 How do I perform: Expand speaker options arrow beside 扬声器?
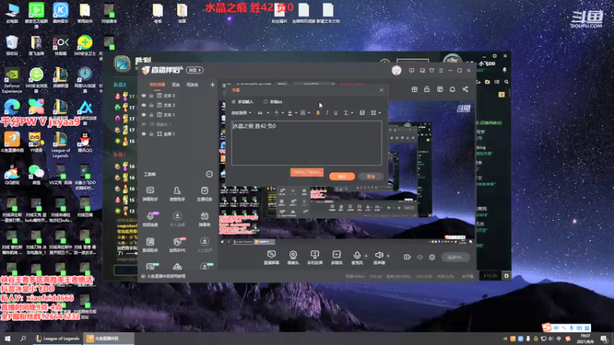[388, 256]
